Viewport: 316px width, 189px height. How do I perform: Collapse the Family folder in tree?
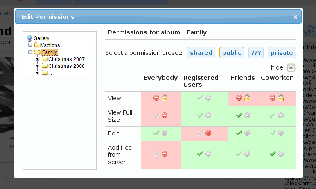[30, 52]
